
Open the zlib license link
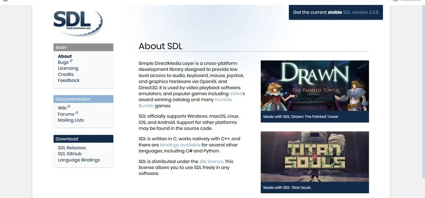pyautogui.click(x=211, y=162)
